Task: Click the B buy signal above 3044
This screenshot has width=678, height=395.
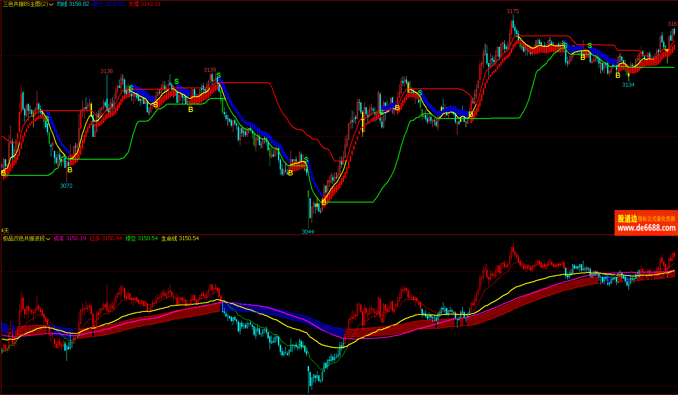Action: click(x=323, y=202)
